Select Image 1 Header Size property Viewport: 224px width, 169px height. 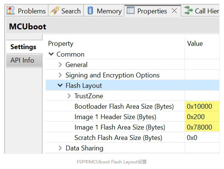click(115, 117)
